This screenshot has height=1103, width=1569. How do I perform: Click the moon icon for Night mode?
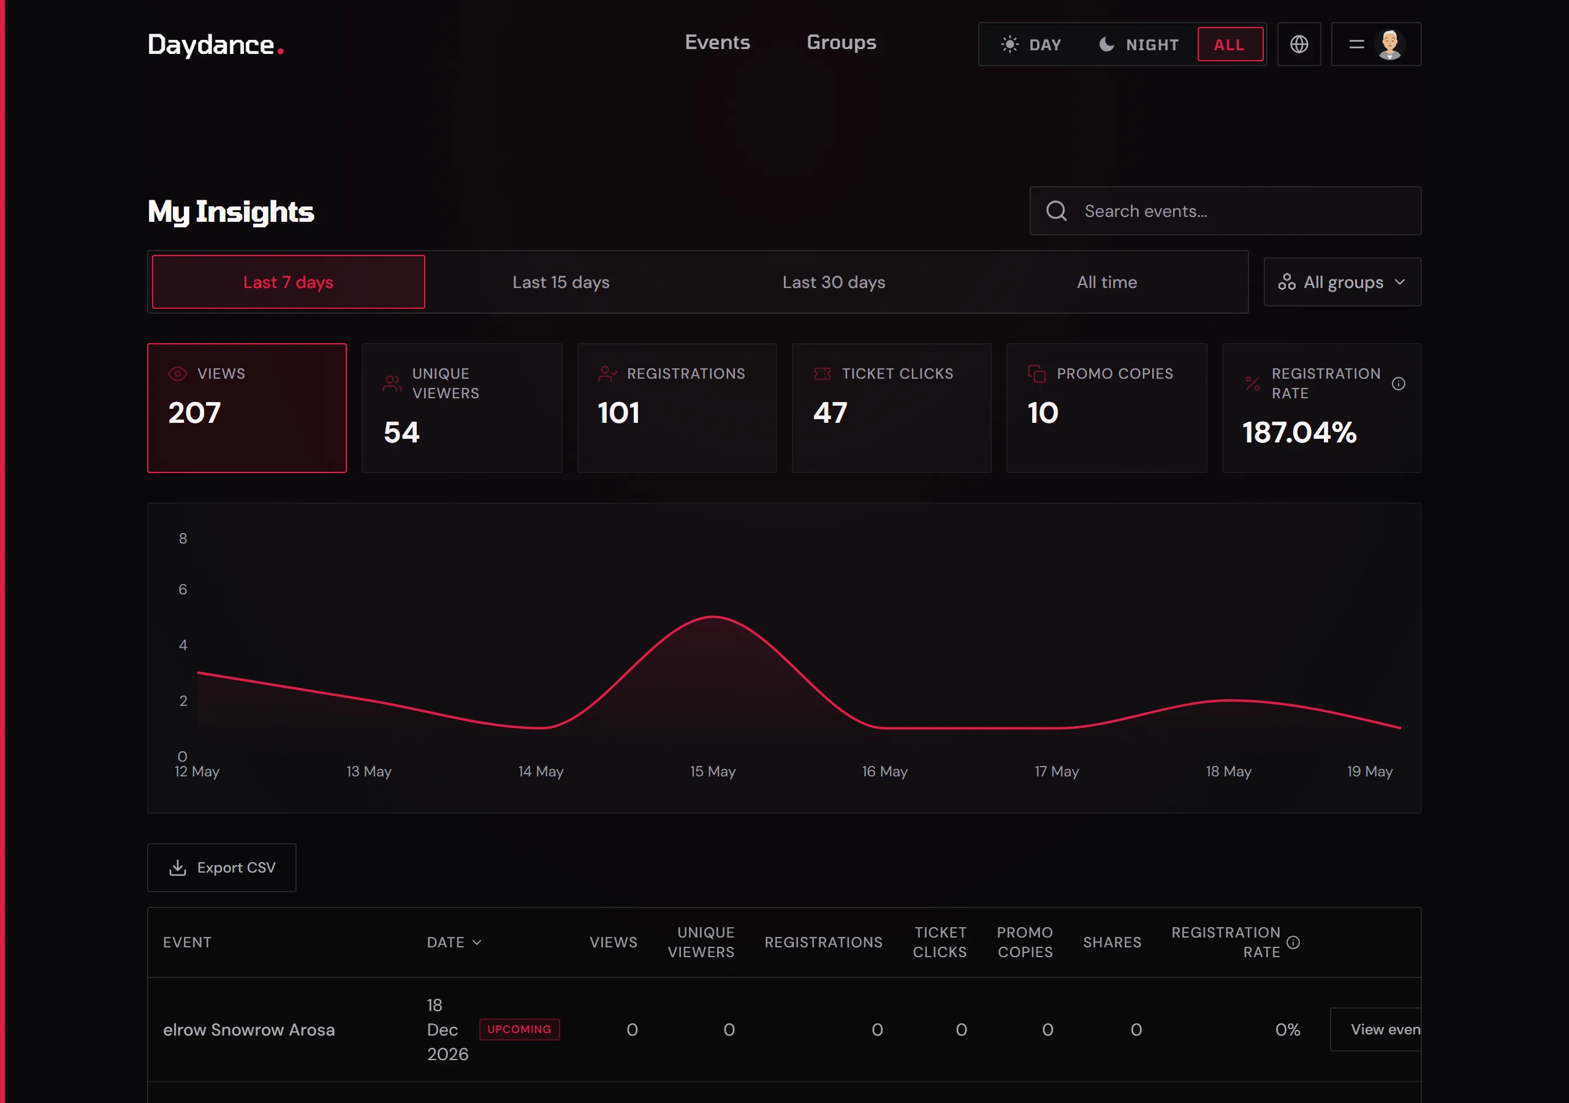coord(1106,44)
